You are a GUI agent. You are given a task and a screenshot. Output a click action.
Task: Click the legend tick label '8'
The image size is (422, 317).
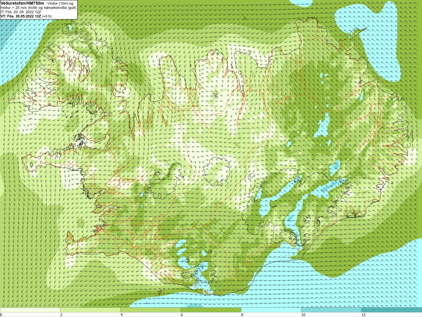point(242,315)
